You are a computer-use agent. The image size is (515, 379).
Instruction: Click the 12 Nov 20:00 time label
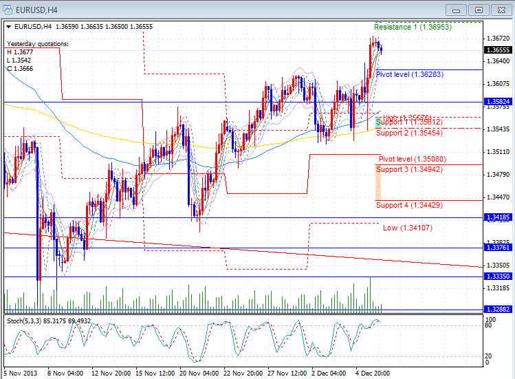point(111,373)
